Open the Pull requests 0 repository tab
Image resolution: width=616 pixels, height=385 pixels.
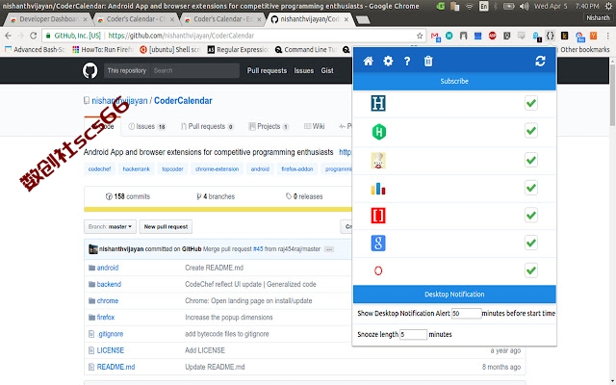[x=207, y=126]
